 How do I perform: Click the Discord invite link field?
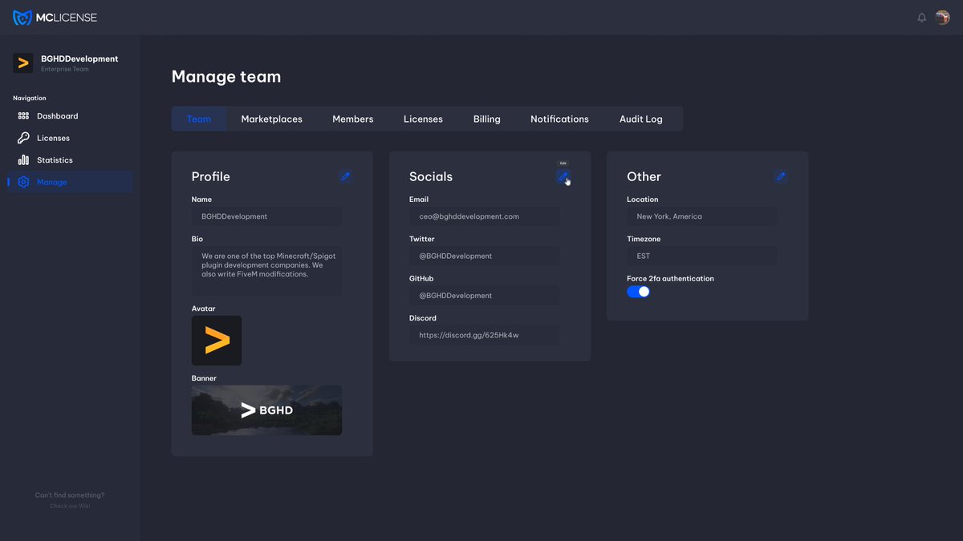point(485,335)
